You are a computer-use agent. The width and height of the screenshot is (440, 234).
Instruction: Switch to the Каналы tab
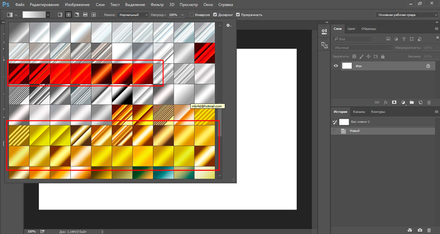click(359, 112)
